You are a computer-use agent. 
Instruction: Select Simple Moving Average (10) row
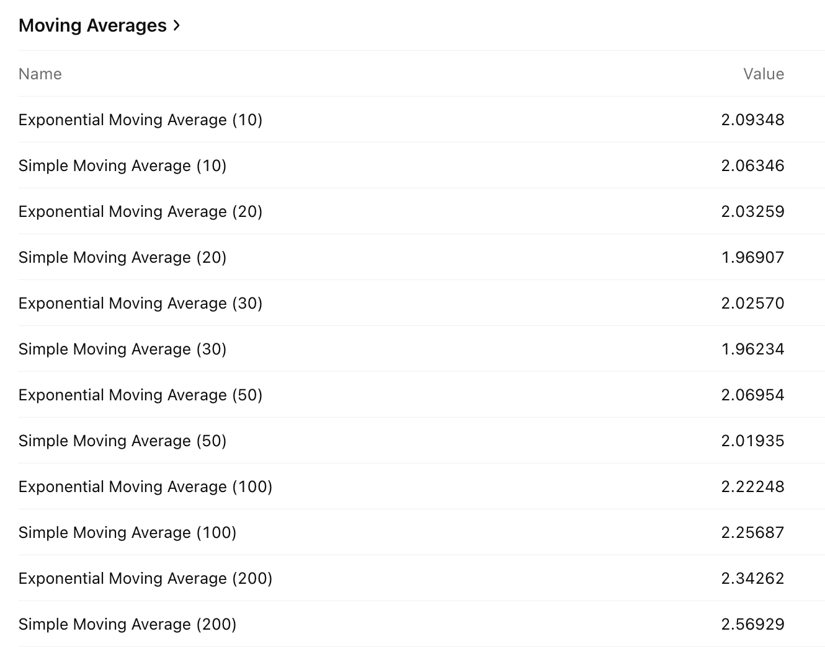pyautogui.click(x=422, y=165)
